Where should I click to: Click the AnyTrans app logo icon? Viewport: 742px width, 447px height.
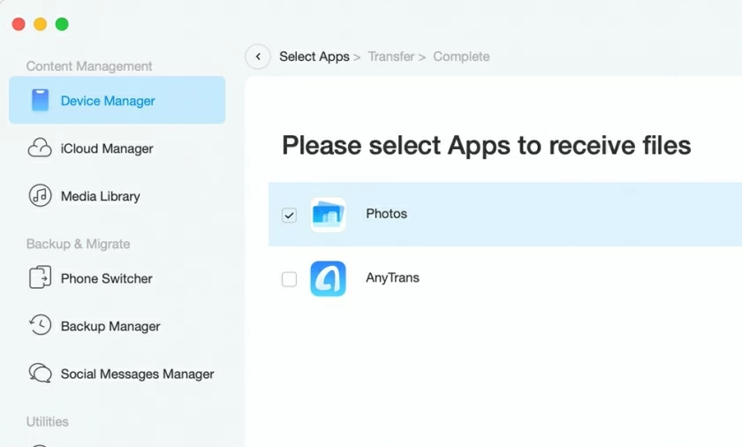coord(328,278)
